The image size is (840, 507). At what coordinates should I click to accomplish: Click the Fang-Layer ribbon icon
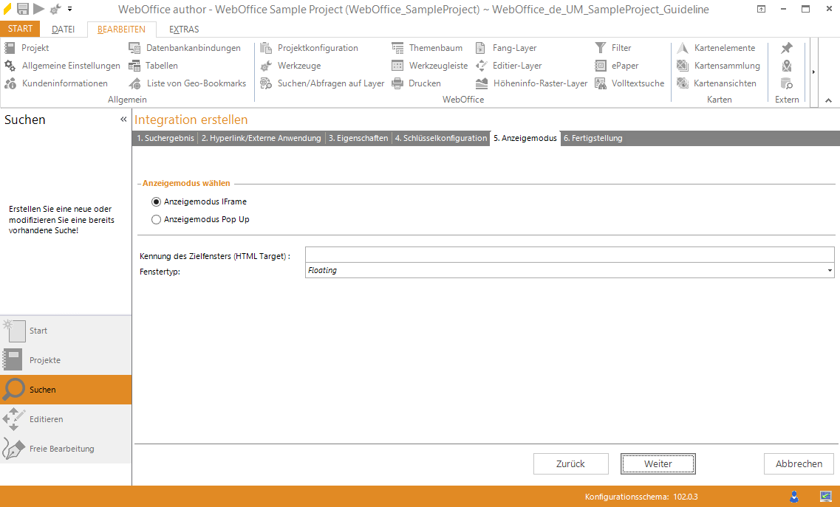481,48
